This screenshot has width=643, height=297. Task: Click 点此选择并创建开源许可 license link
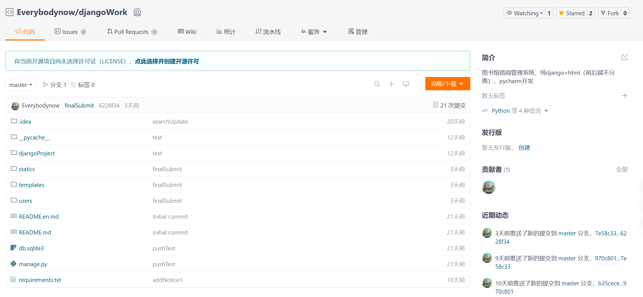coord(167,61)
